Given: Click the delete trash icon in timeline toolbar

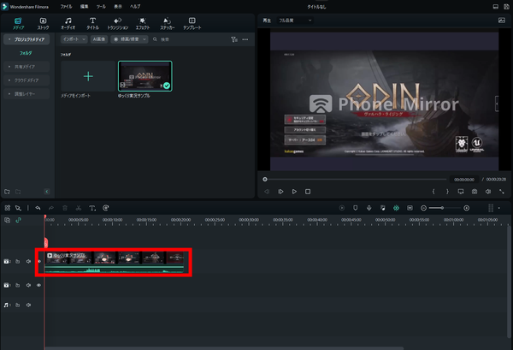Looking at the screenshot, I should pos(65,208).
